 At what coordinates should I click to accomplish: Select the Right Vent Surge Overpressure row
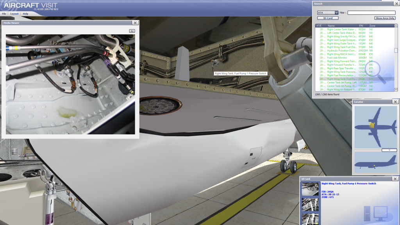355,40
